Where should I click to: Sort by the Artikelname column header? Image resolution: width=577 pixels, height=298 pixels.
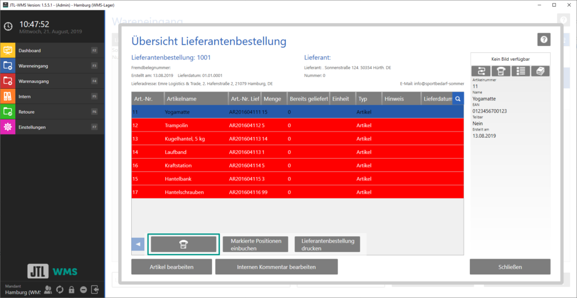click(195, 98)
